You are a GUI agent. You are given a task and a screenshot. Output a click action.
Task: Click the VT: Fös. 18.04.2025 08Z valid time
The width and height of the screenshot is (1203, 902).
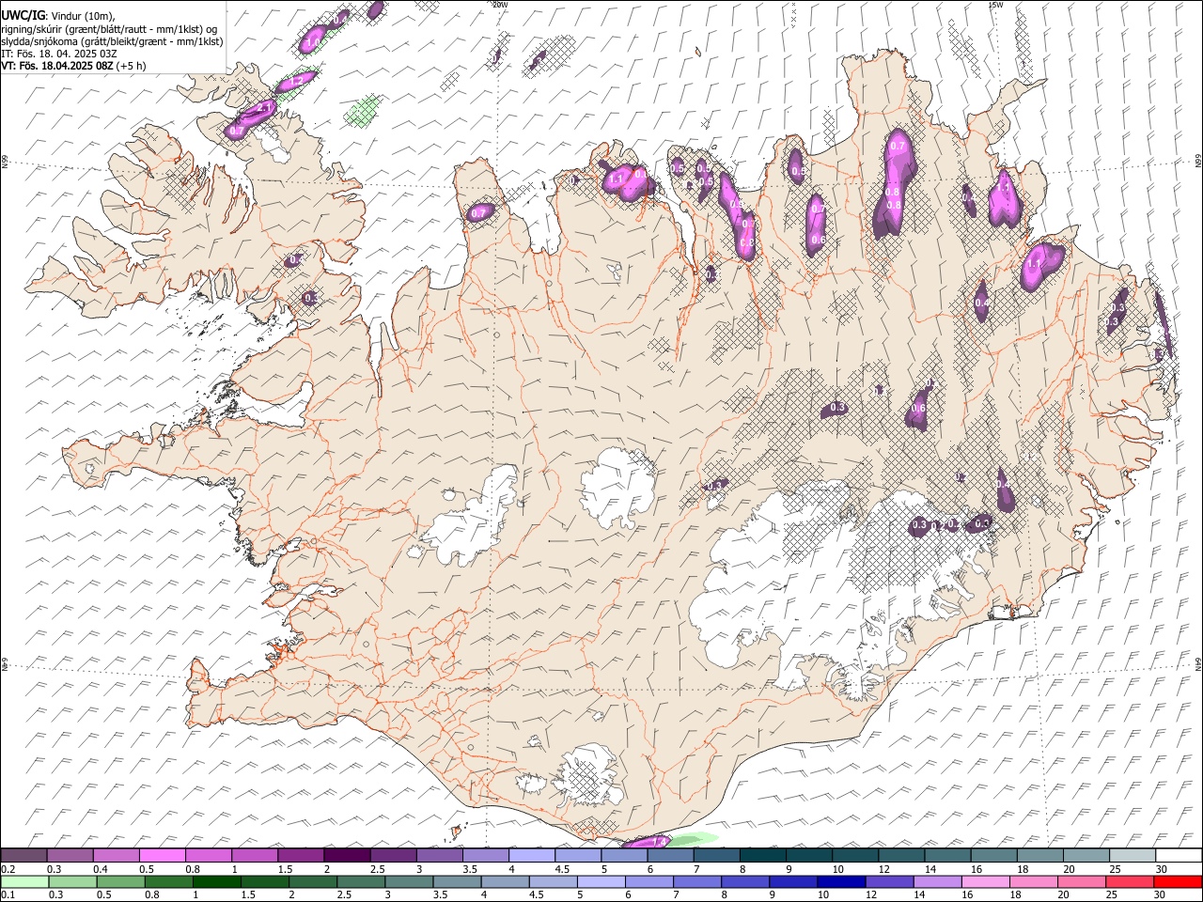(x=57, y=66)
